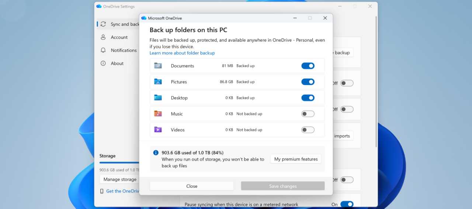Go to the About section
Screen dimensions: 472x209
coord(117,64)
